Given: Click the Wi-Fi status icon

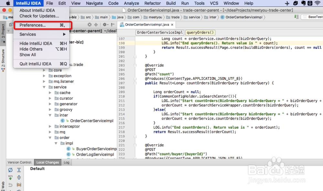Looking at the screenshot, I should [x=318, y=3].
